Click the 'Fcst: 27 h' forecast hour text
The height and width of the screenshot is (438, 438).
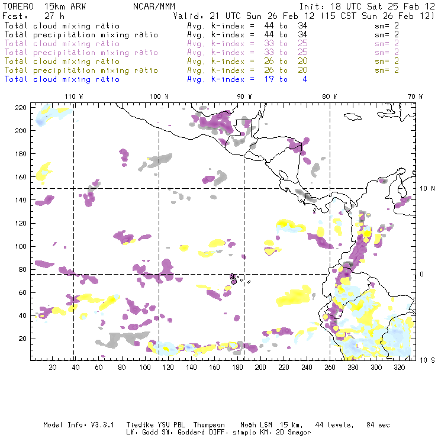pos(33,16)
